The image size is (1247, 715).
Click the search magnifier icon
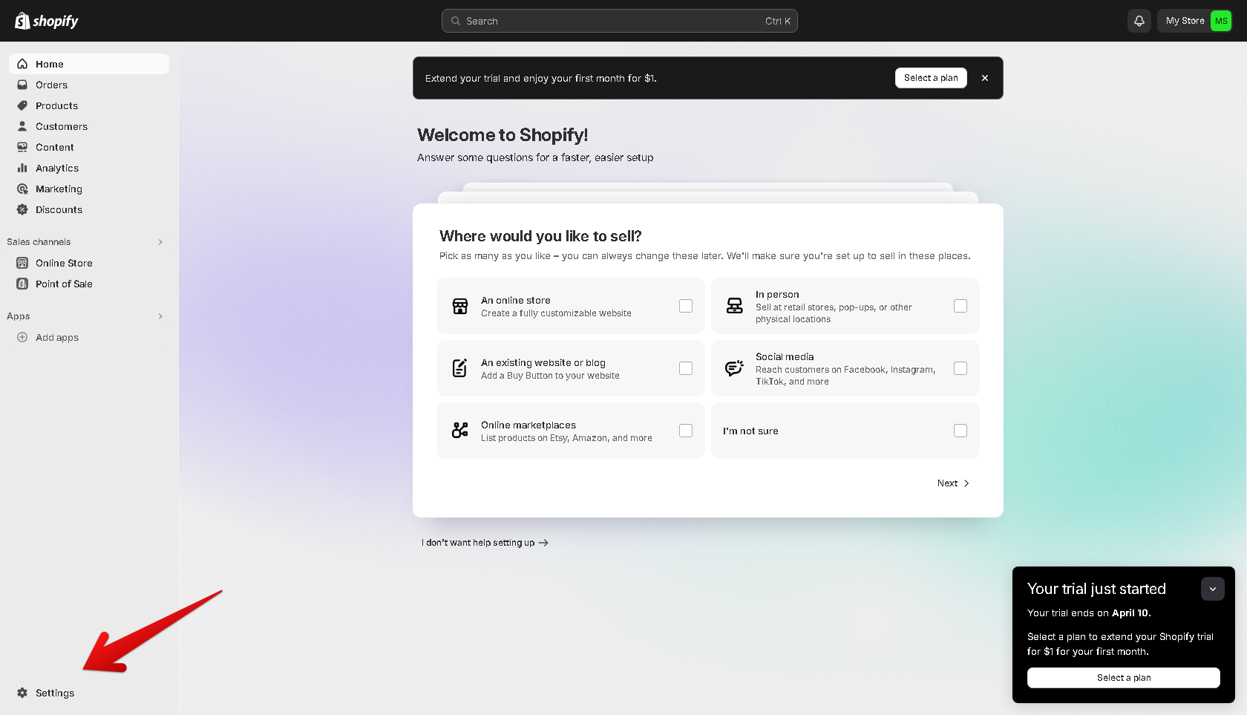456,21
